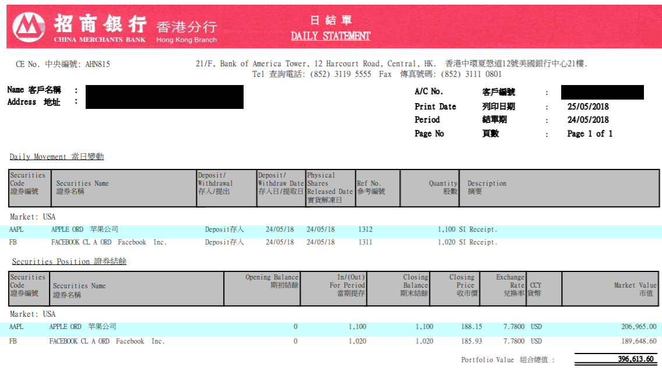The width and height of the screenshot is (662, 371).
Task: Click quantity '1,020' in FB deposit row
Action: (446, 242)
